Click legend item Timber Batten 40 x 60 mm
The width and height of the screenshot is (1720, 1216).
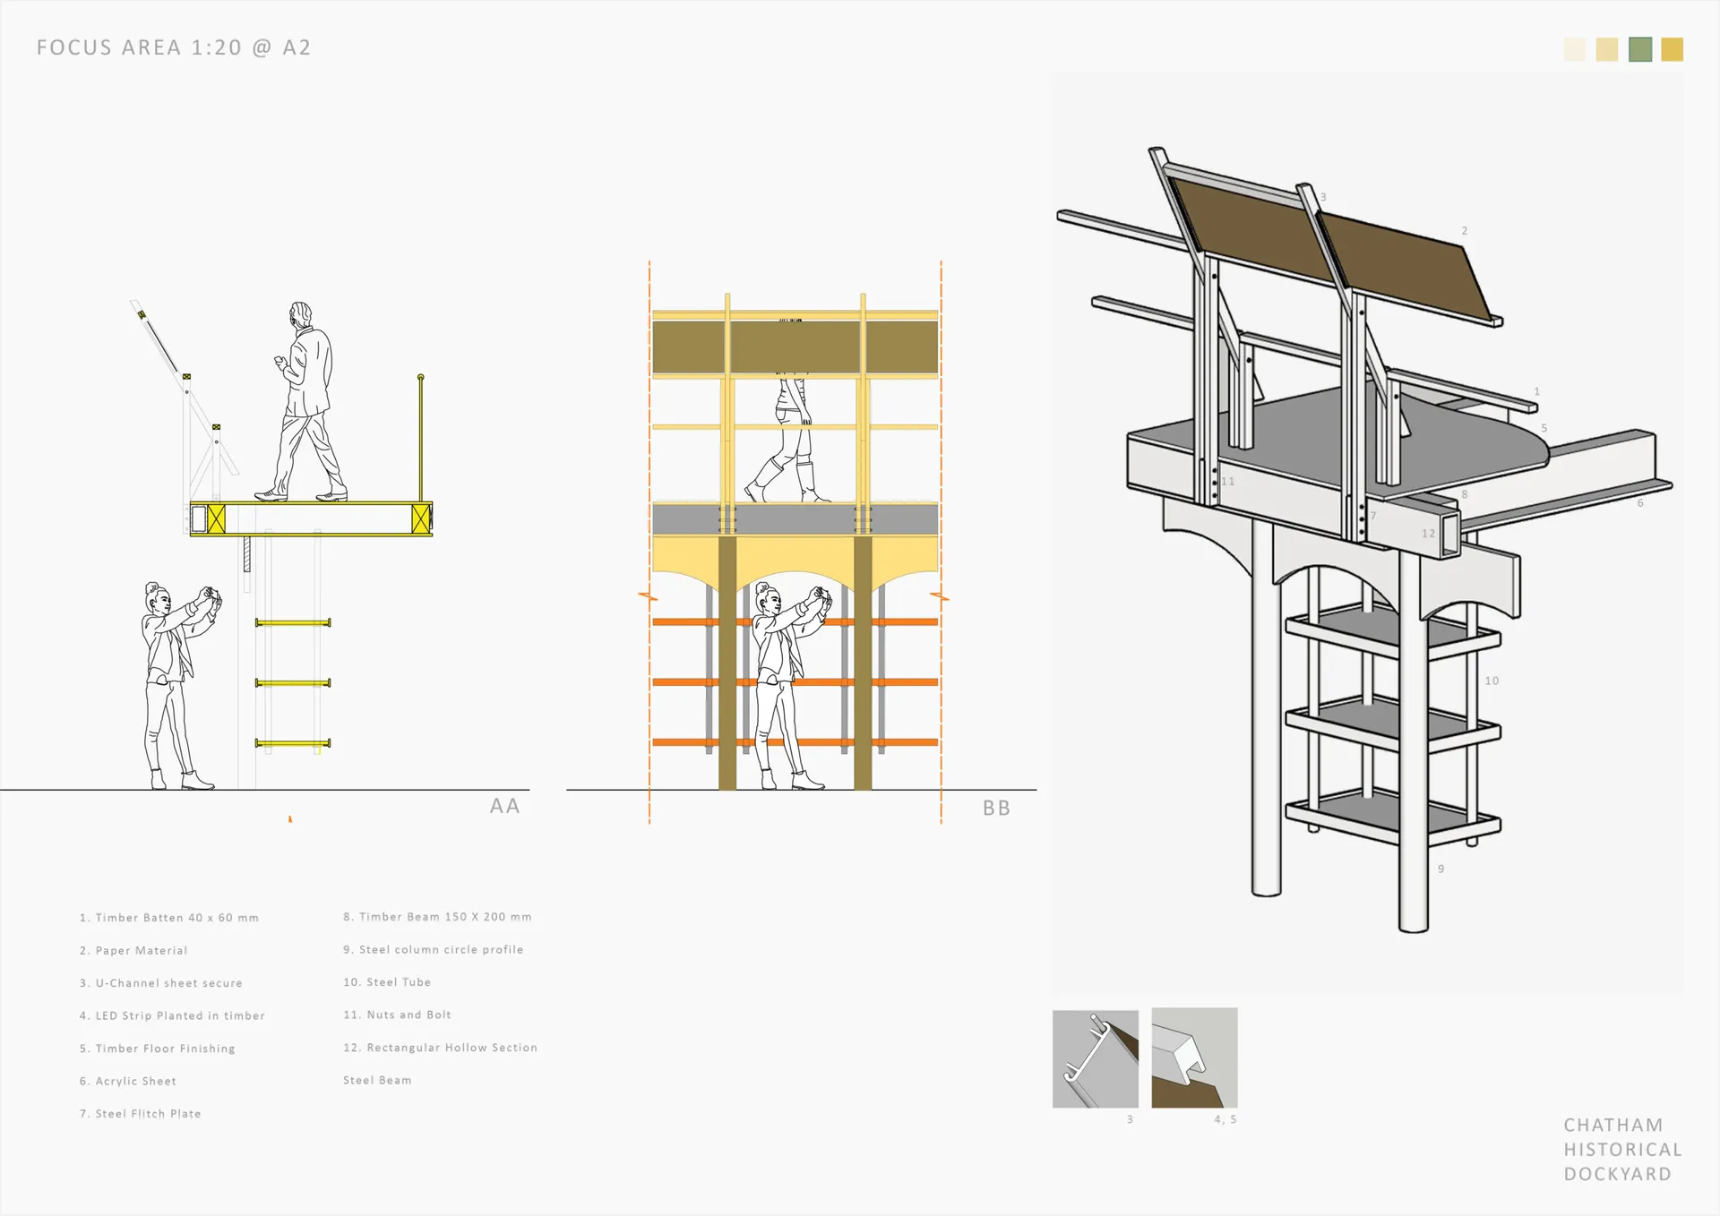coord(169,918)
